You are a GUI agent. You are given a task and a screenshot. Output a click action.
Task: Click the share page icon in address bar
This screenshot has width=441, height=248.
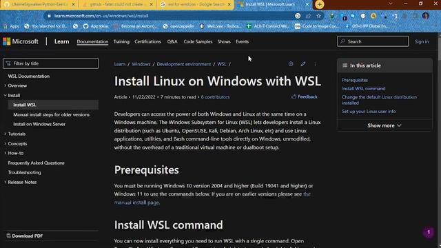pyautogui.click(x=308, y=16)
